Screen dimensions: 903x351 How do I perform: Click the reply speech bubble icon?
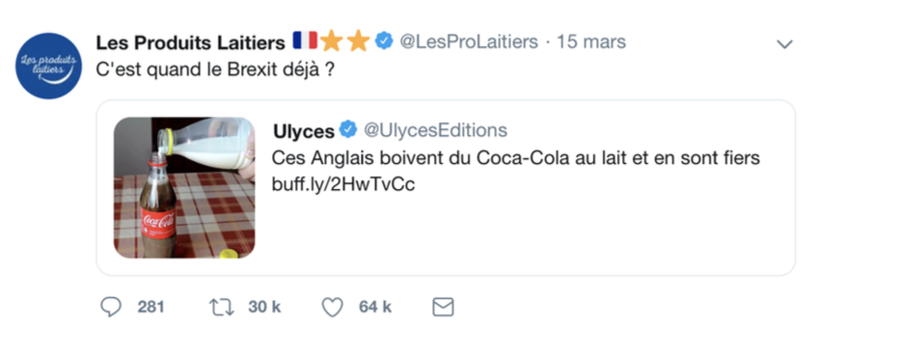tap(111, 307)
